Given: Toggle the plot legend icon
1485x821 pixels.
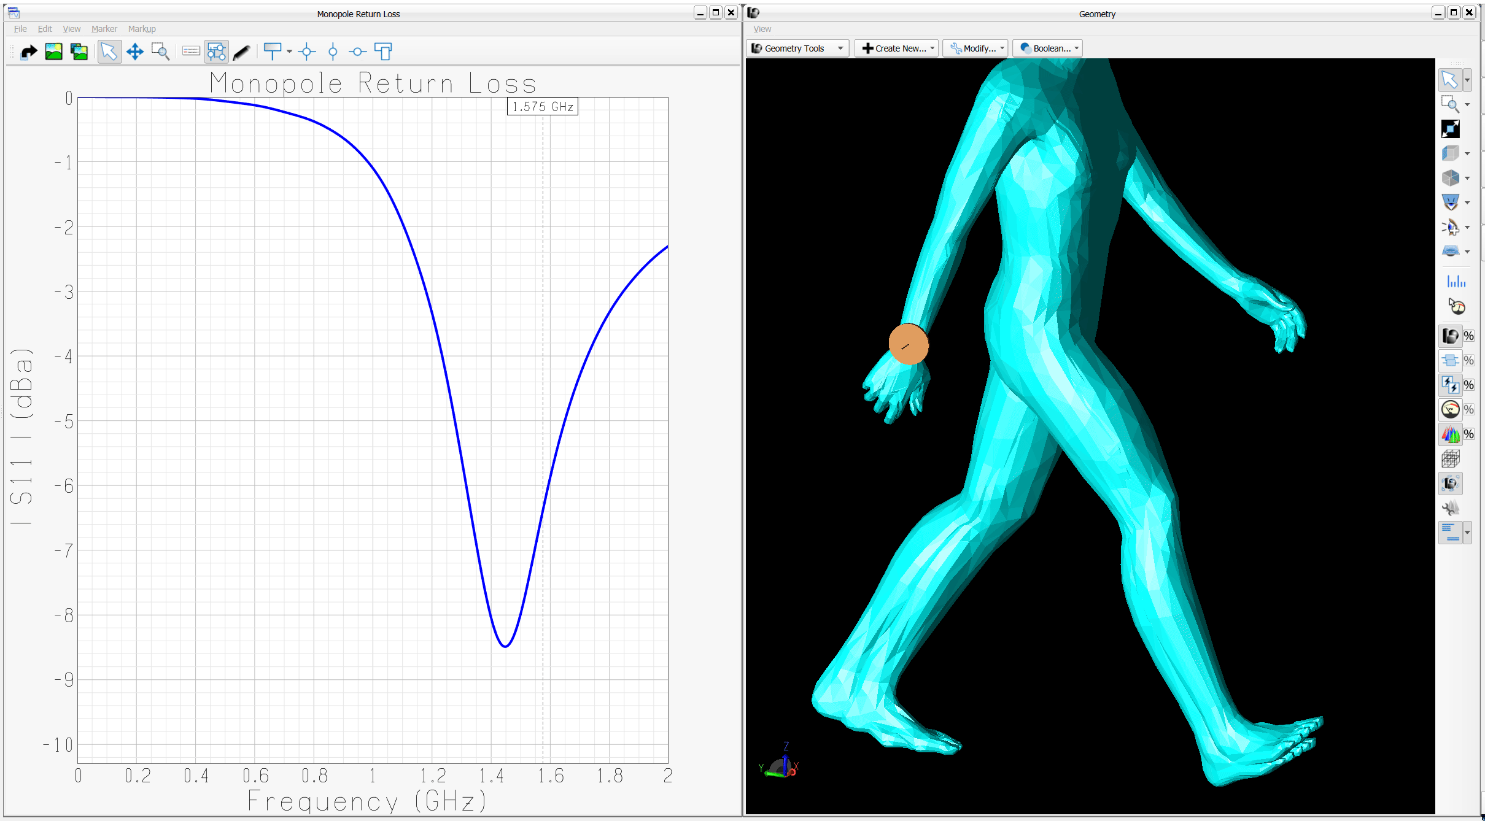Looking at the screenshot, I should pyautogui.click(x=191, y=52).
